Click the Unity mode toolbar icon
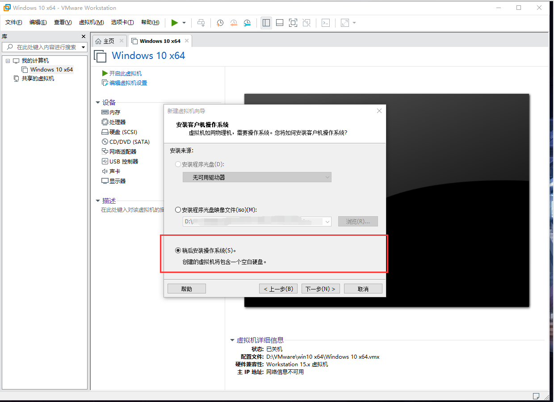 (x=306, y=23)
